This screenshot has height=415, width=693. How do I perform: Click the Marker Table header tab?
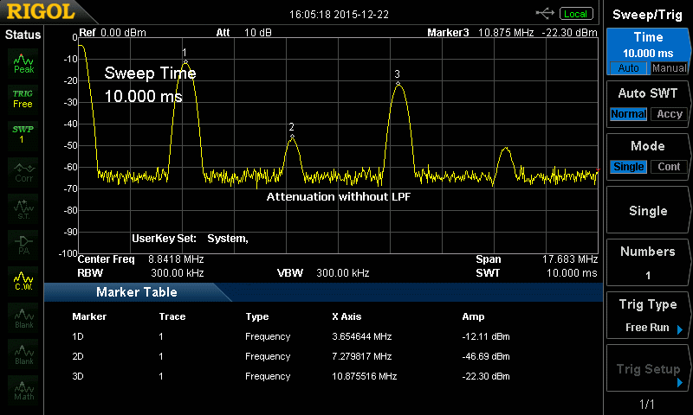coord(136,292)
